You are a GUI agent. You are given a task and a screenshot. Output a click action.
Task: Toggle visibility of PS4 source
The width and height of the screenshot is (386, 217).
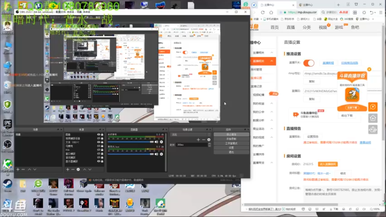pyautogui.click(x=99, y=150)
